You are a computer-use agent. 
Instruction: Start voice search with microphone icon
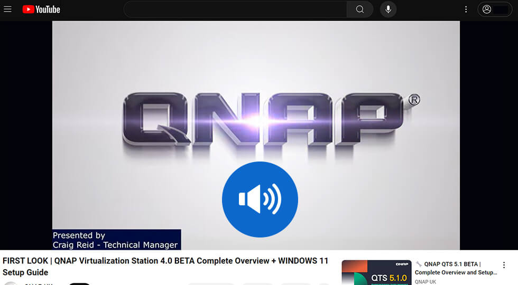point(388,9)
